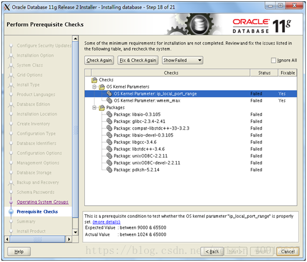Click gear icon beside unixODBC-2.2.11 package
The height and width of the screenshot is (262, 307).
pos(109,156)
